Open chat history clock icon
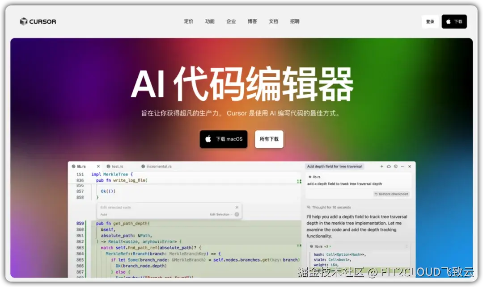 coord(395,166)
